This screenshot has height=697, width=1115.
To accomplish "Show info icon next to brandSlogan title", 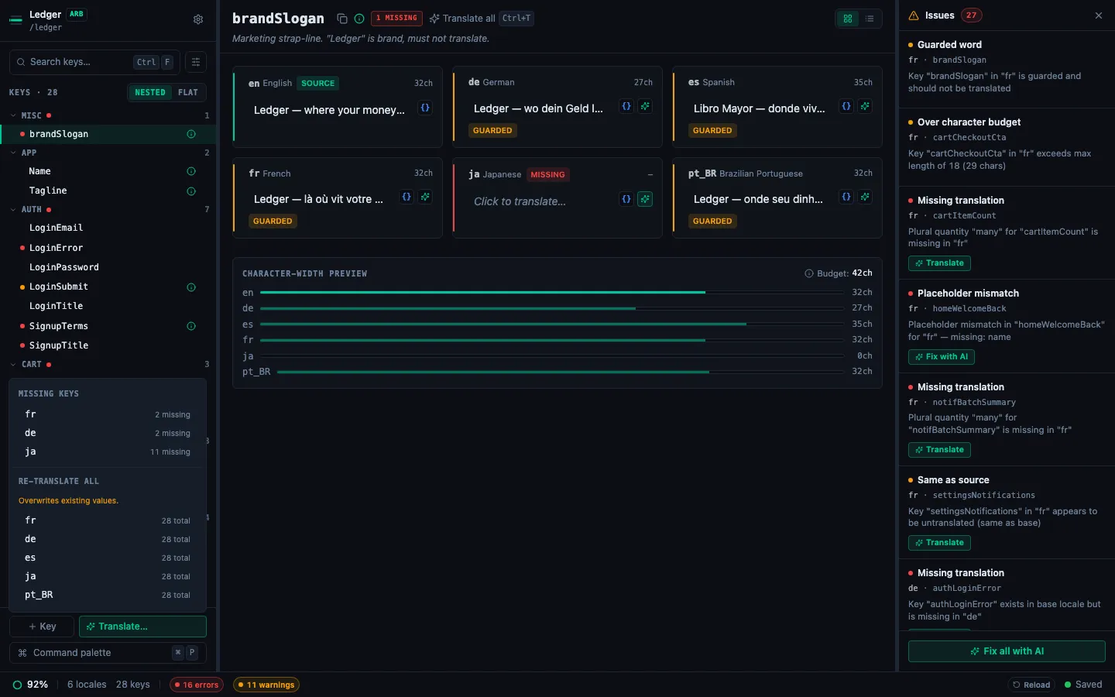I will 359,19.
